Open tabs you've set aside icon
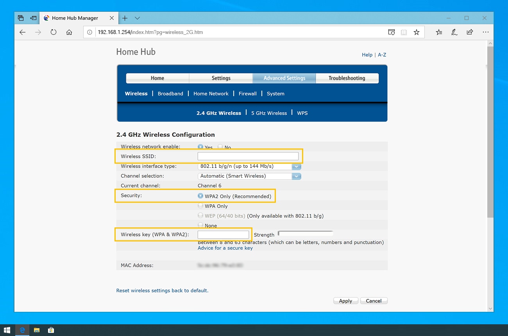Image resolution: width=508 pixels, height=336 pixels. click(21, 18)
